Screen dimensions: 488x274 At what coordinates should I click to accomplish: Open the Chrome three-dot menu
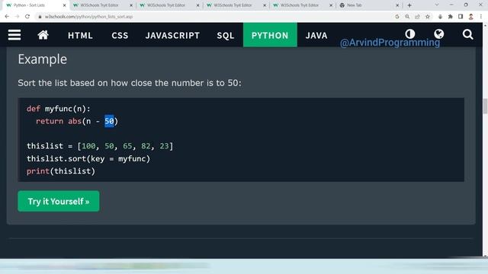[481, 17]
